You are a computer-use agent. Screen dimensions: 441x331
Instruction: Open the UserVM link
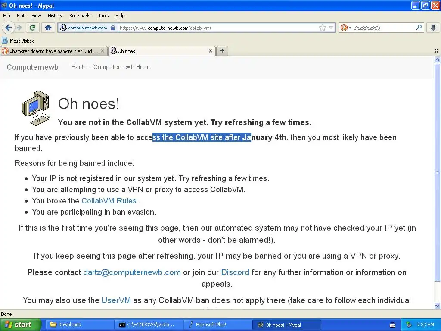(116, 300)
